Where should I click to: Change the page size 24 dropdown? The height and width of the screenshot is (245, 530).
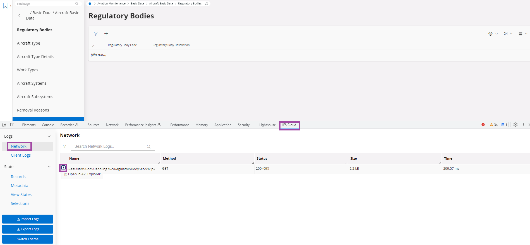pos(508,34)
